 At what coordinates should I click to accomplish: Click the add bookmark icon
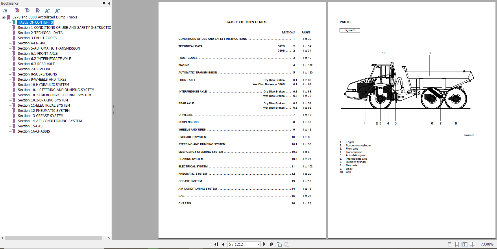(27, 11)
